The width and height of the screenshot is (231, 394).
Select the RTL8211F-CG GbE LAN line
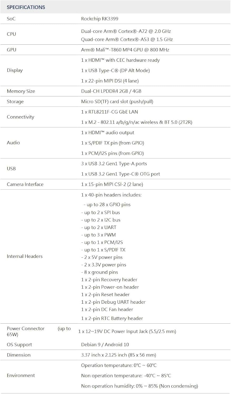(109, 112)
